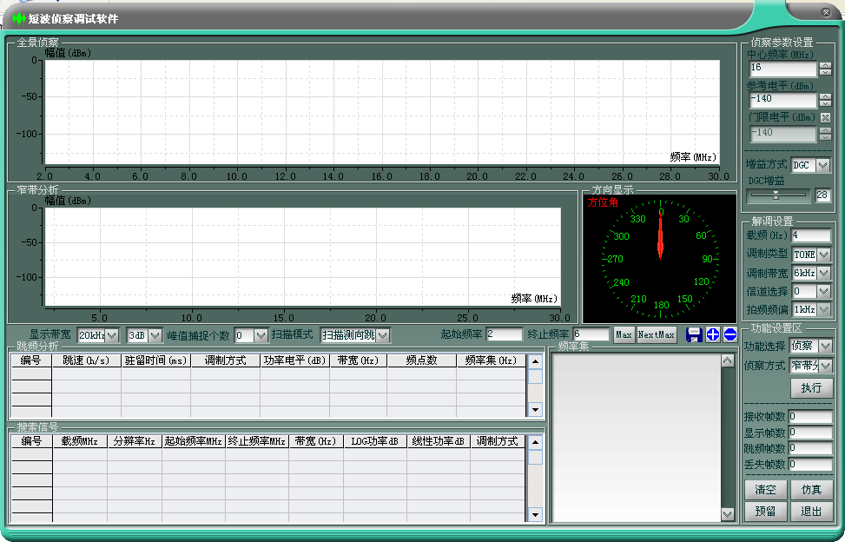Click the 载频MHz column header
This screenshot has height=542, width=845.
click(80, 441)
